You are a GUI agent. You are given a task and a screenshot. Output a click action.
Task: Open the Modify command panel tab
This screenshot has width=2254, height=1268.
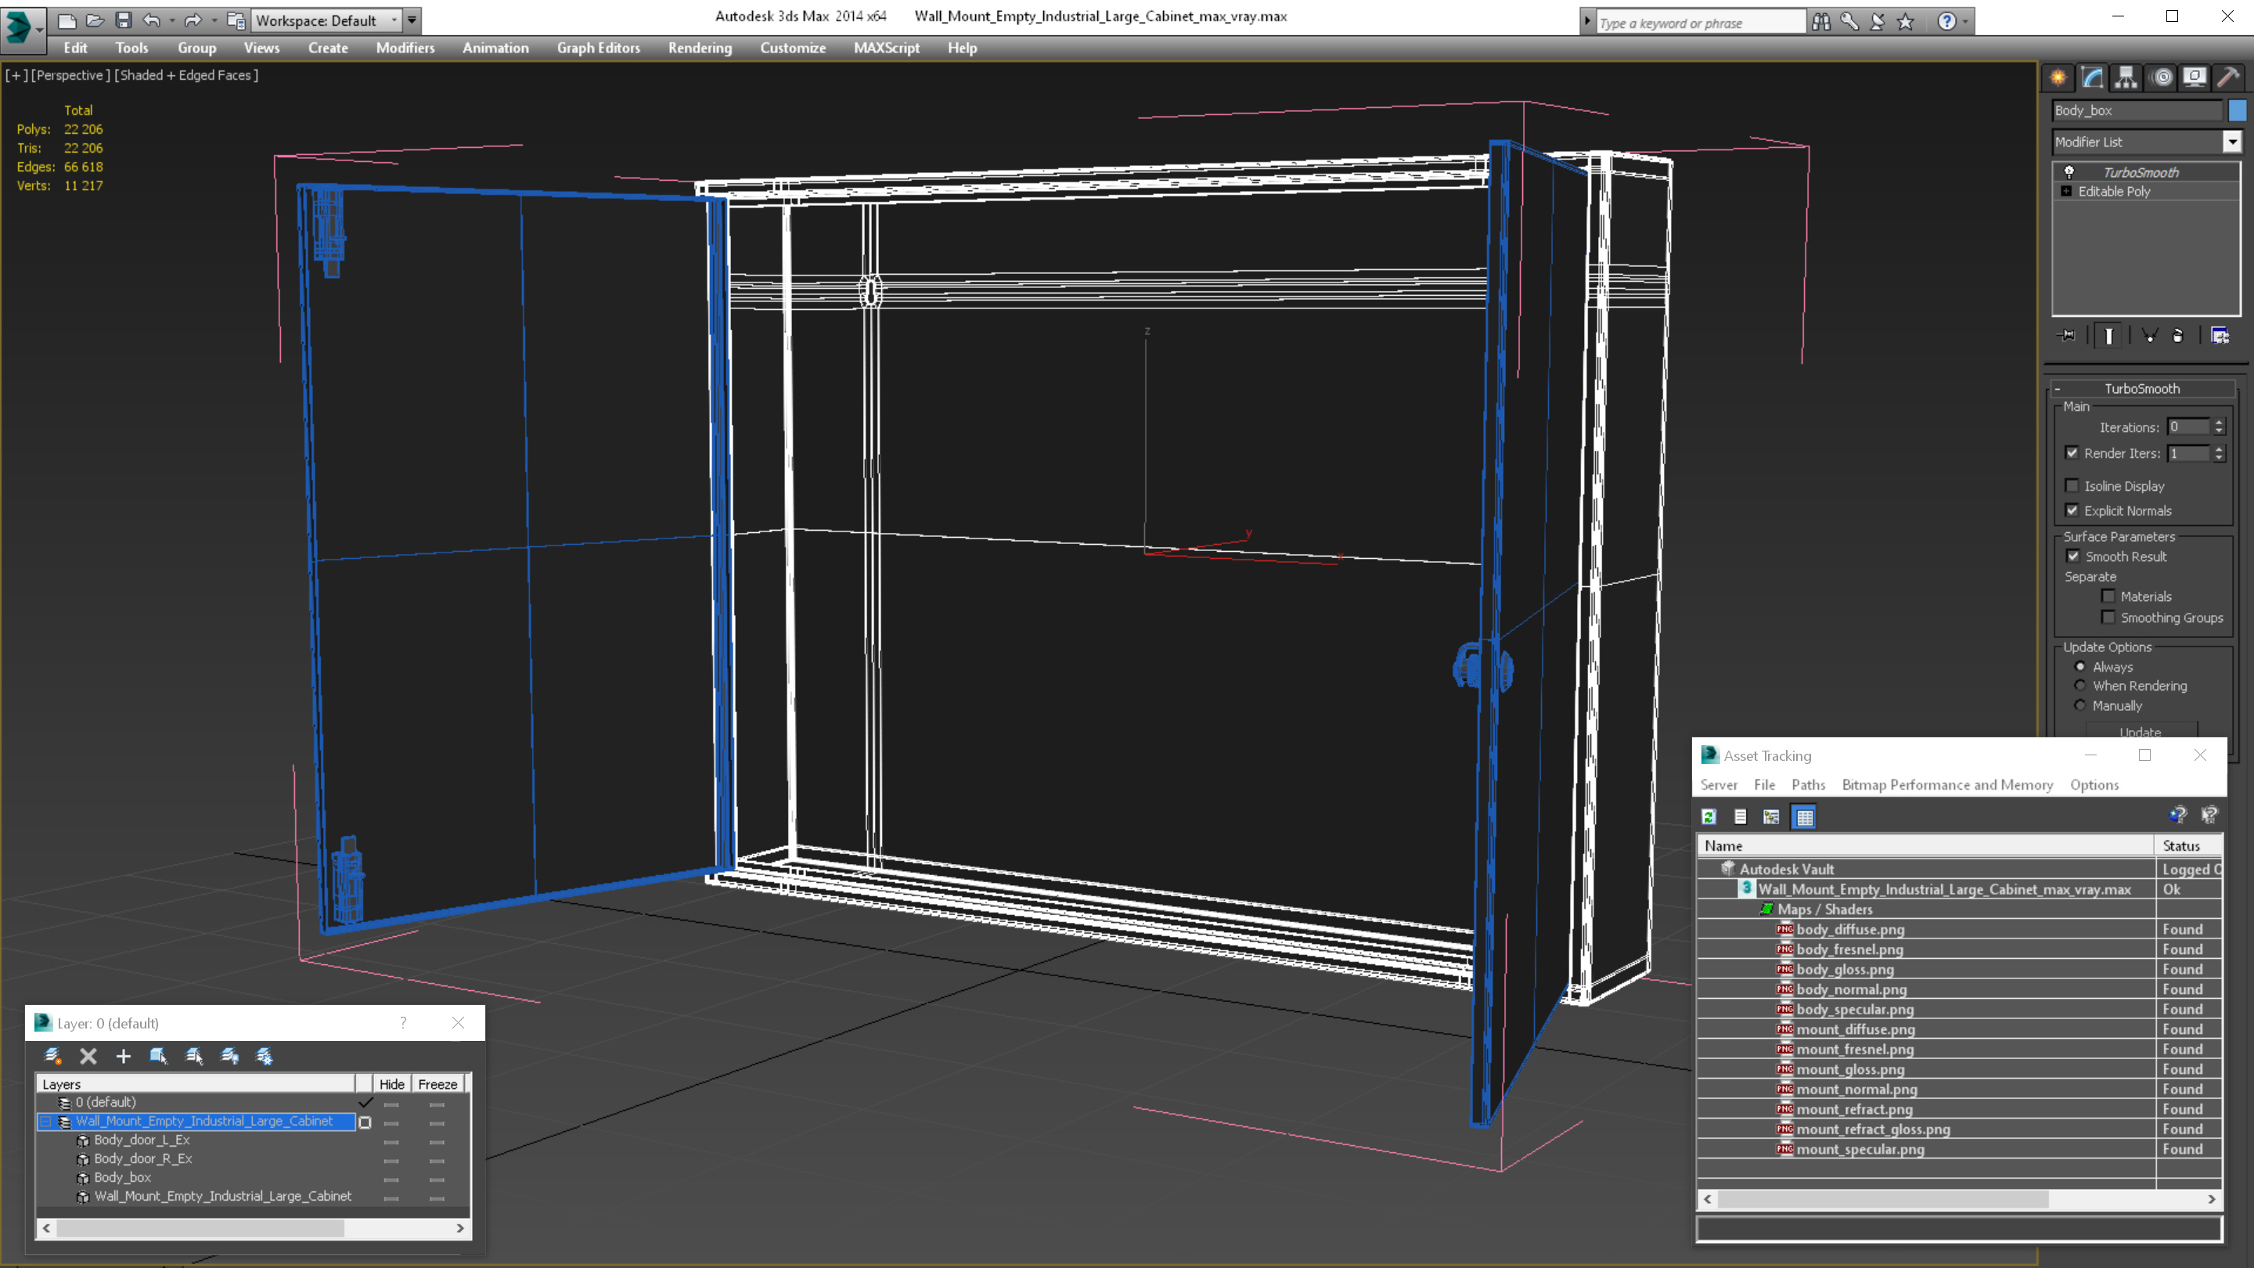tap(2092, 78)
